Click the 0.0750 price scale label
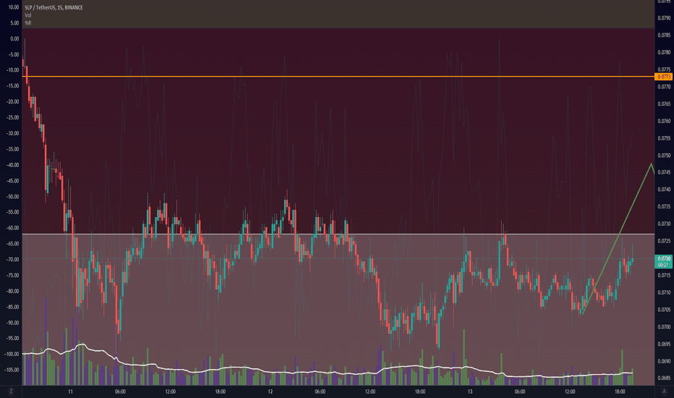Image resolution: width=674 pixels, height=398 pixels. pyautogui.click(x=664, y=156)
